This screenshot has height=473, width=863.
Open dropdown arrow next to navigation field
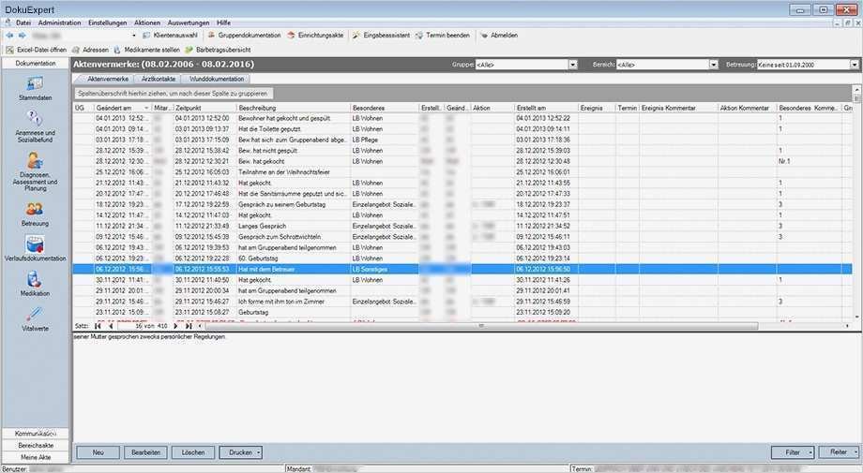tap(134, 36)
